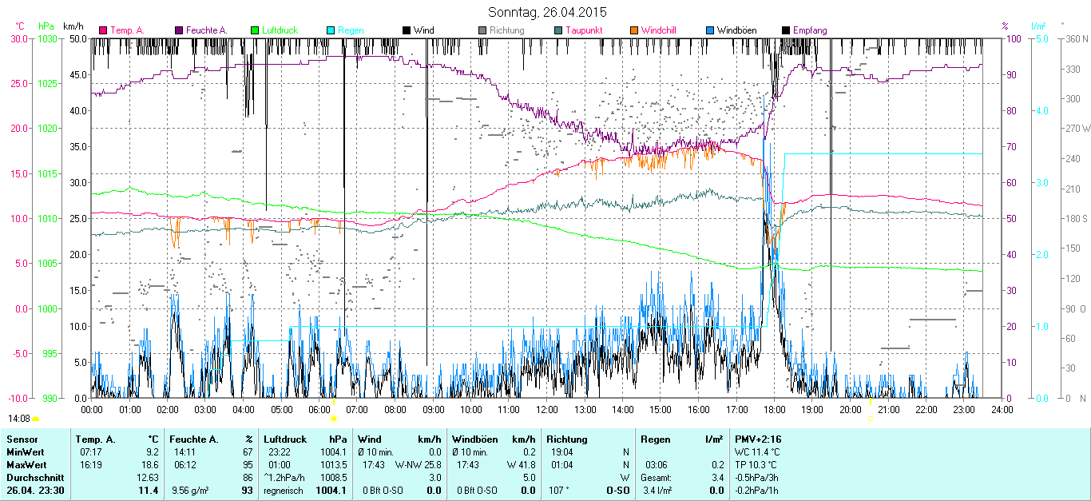Click the Empfang legend label
Screen dimensions: 1091x501
click(810, 30)
